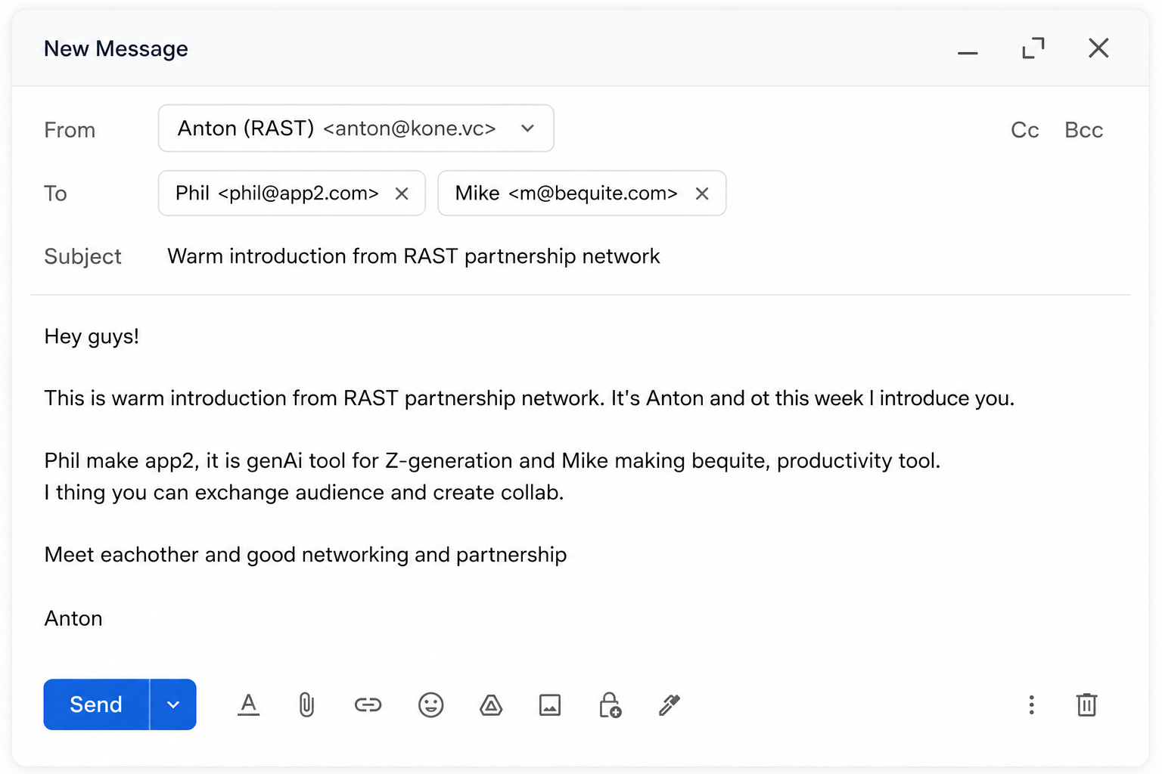The image size is (1162, 774).
Task: Click the 'Subject' field label
Action: [82, 257]
